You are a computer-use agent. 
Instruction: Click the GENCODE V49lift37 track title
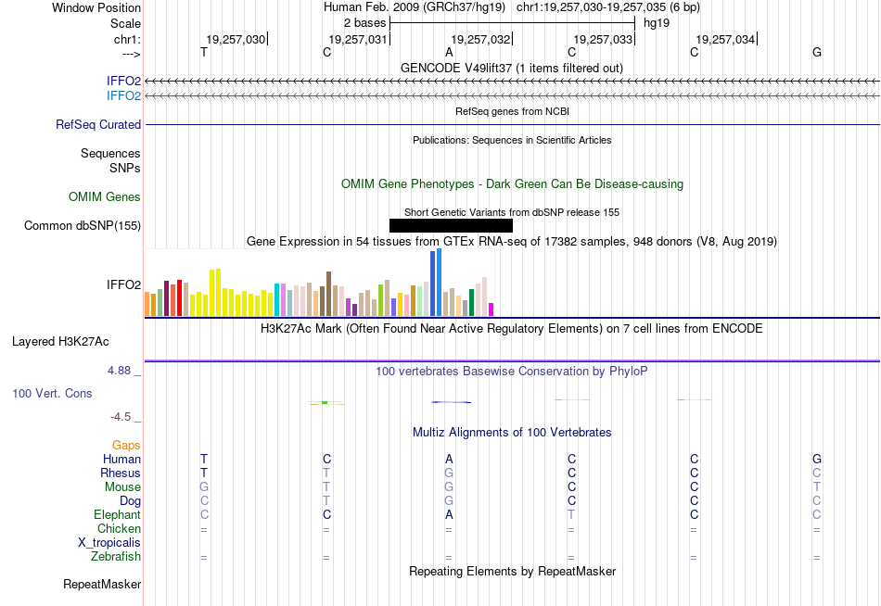(x=512, y=68)
